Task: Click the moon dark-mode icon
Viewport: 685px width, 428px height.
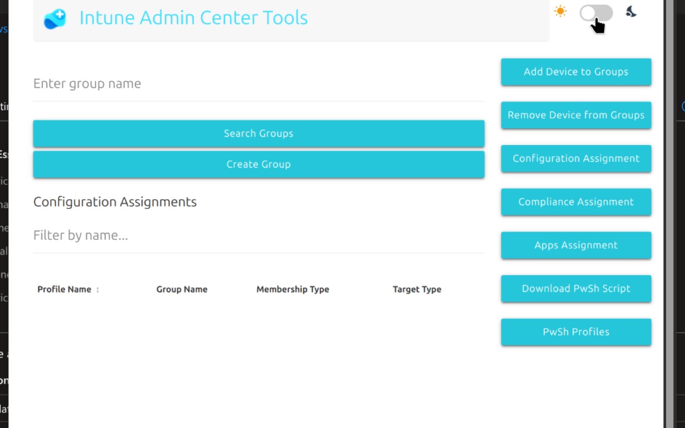Action: tap(631, 12)
